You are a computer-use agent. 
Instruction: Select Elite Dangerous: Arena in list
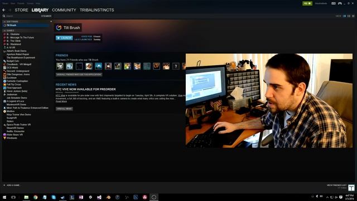[18, 74]
